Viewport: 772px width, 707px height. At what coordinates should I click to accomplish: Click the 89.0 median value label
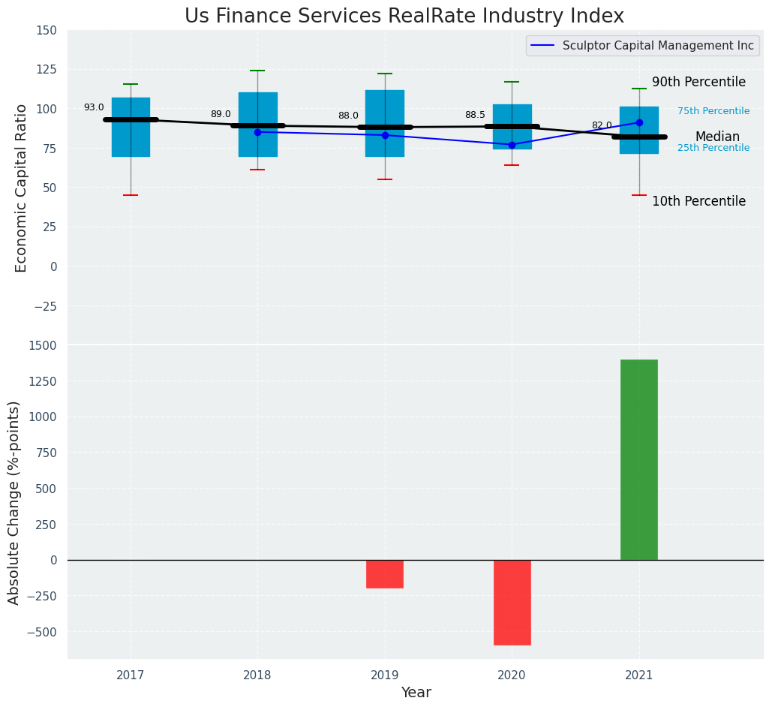pyautogui.click(x=221, y=115)
